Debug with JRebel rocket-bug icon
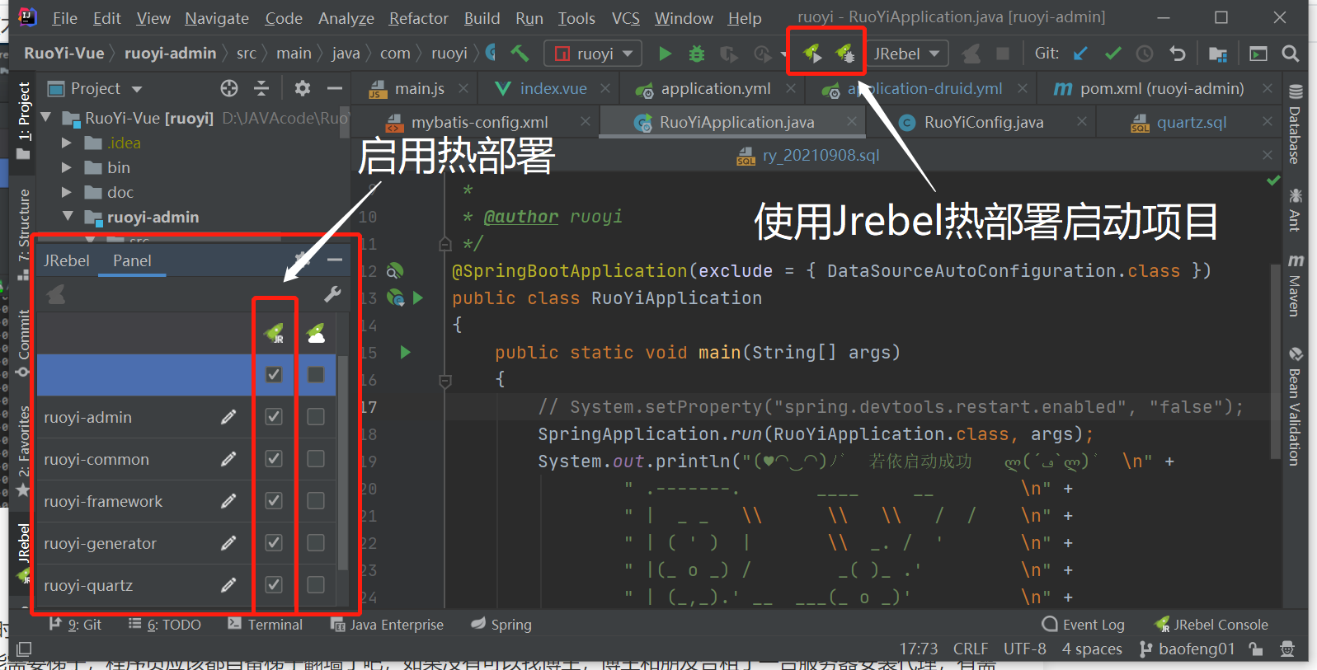Screen dimensions: 1317x670 click(x=844, y=54)
